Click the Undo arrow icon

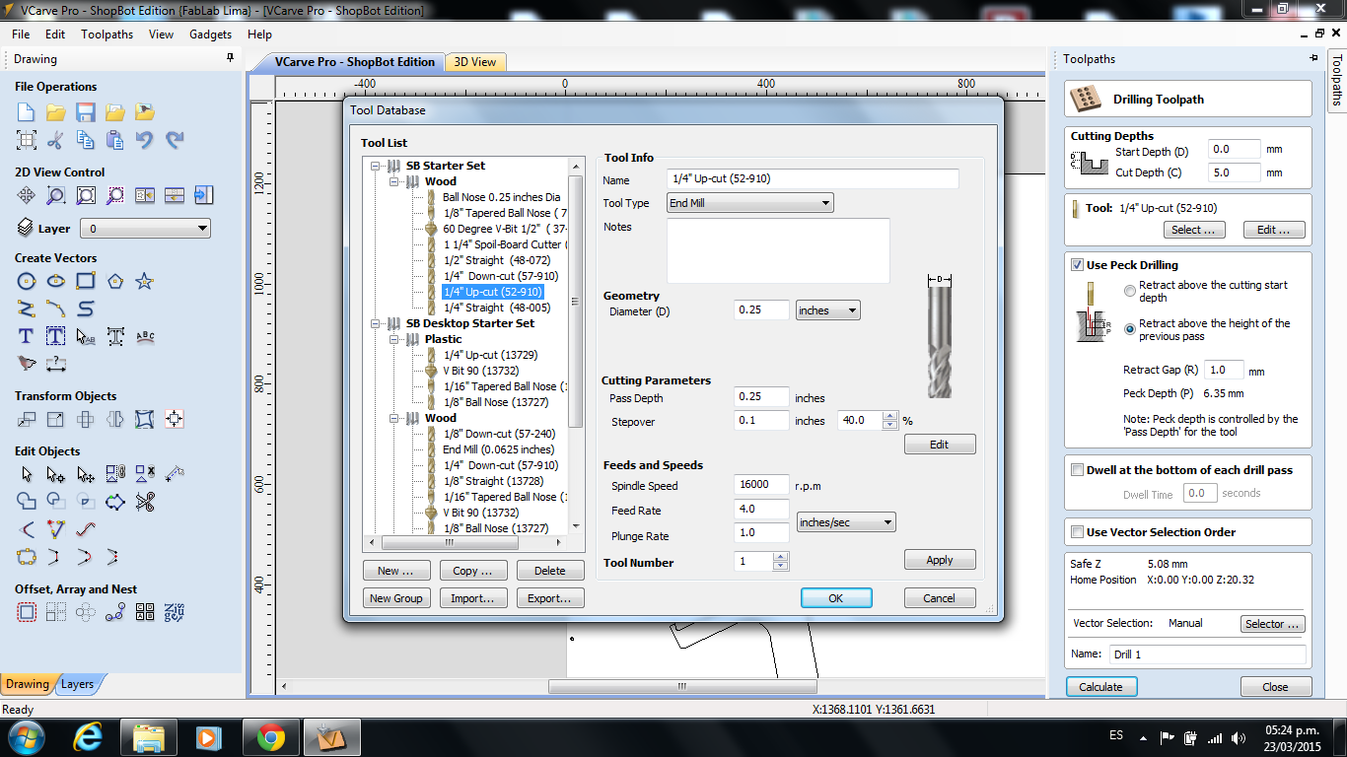(145, 140)
